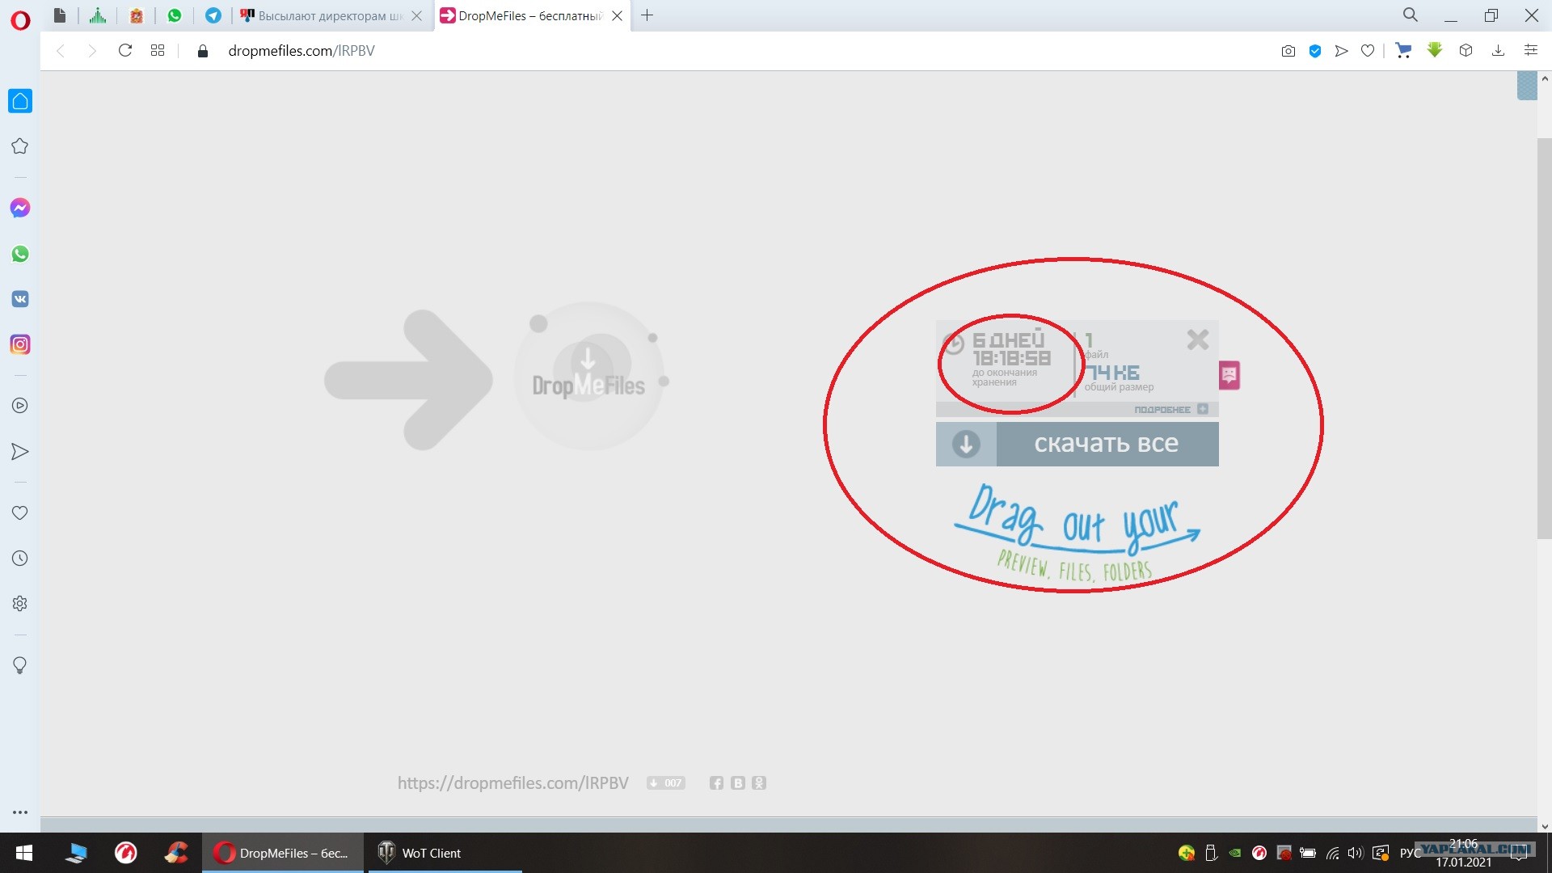Open Settings gear in the sidebar
Image resolution: width=1552 pixels, height=873 pixels.
pos(20,604)
